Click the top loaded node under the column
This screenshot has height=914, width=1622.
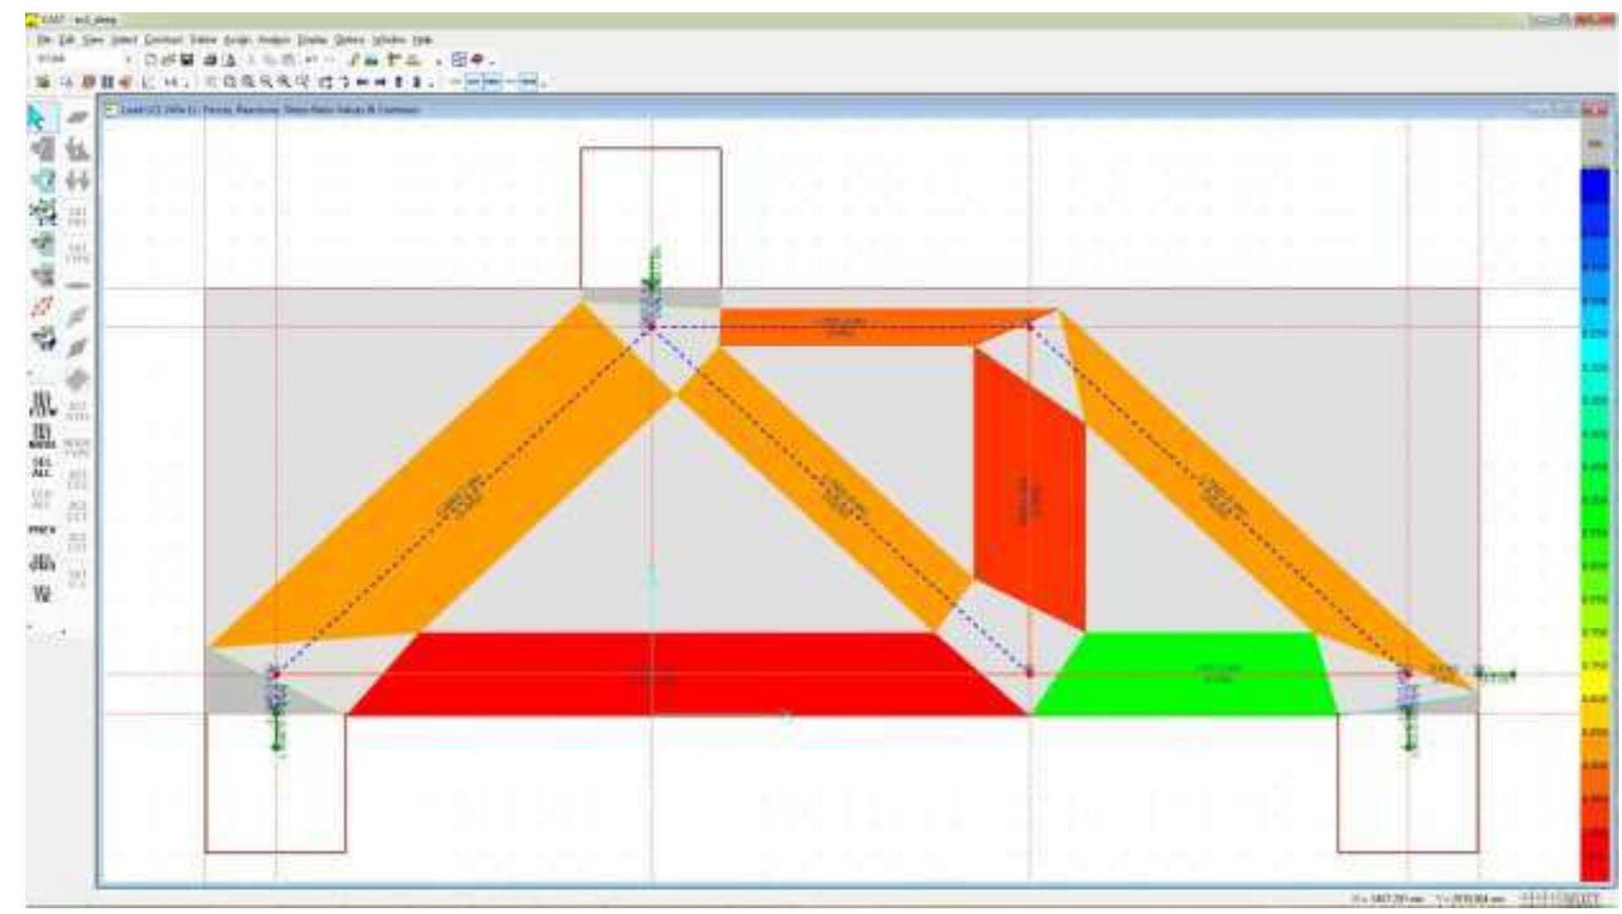pyautogui.click(x=651, y=327)
